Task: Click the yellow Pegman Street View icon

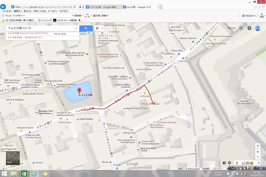Action: [x=237, y=163]
